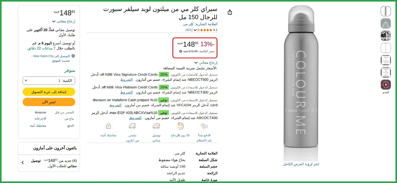Click the main Colour Me bottle image
The width and height of the screenshot is (397, 183).
coord(301,83)
